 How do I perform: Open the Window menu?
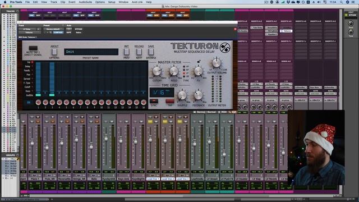[x=123, y=2]
